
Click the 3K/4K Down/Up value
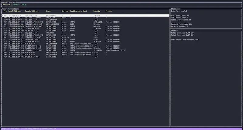click(97, 48)
